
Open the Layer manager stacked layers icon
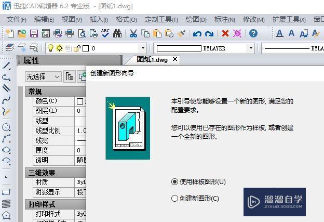10,48
